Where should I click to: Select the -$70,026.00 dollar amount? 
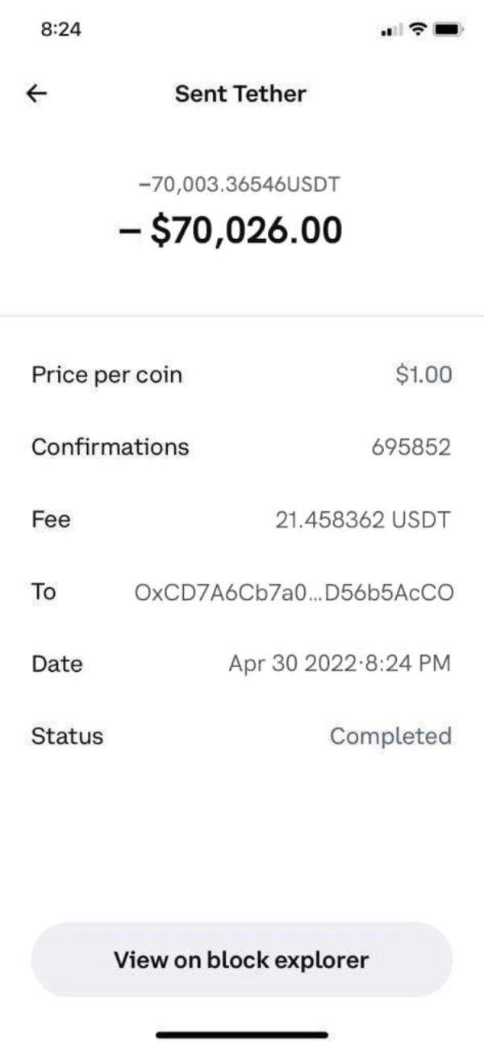tap(230, 230)
